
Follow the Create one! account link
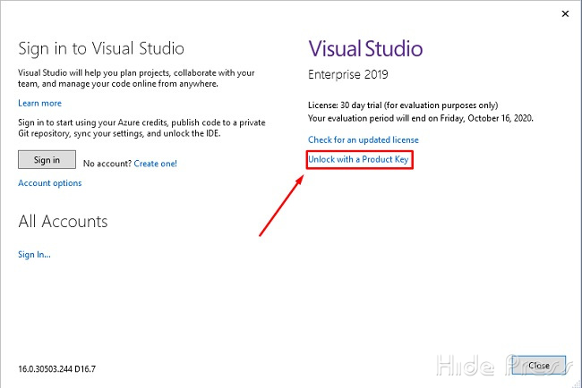[155, 164]
